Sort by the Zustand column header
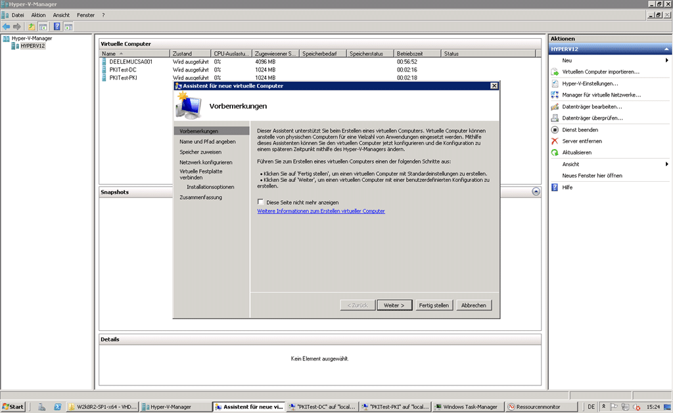The width and height of the screenshot is (673, 413). [x=191, y=54]
